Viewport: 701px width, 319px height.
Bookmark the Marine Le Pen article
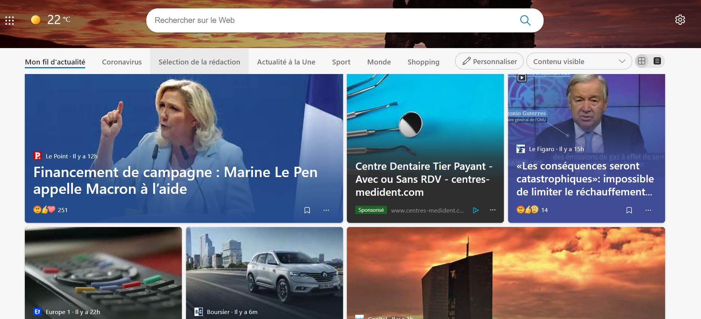[x=307, y=210]
